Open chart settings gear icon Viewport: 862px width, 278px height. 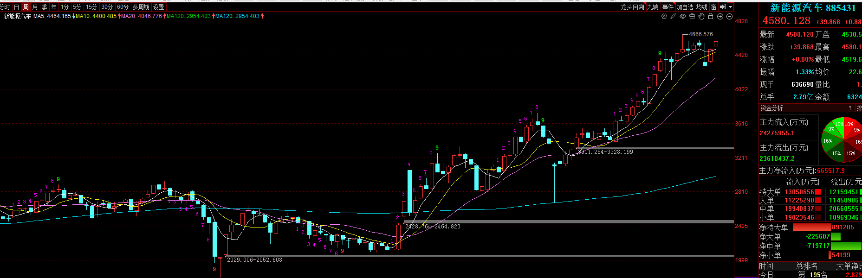coord(664,16)
